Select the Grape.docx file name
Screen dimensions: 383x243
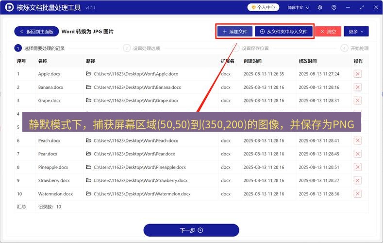pyautogui.click(x=50, y=101)
